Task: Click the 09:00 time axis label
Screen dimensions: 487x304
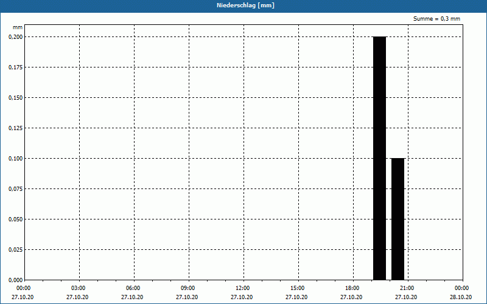Action: pyautogui.click(x=188, y=288)
